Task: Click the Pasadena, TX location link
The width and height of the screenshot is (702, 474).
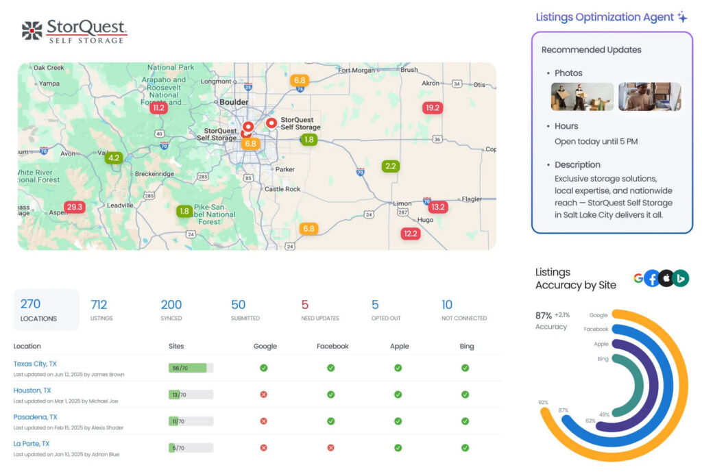Action: click(x=35, y=416)
